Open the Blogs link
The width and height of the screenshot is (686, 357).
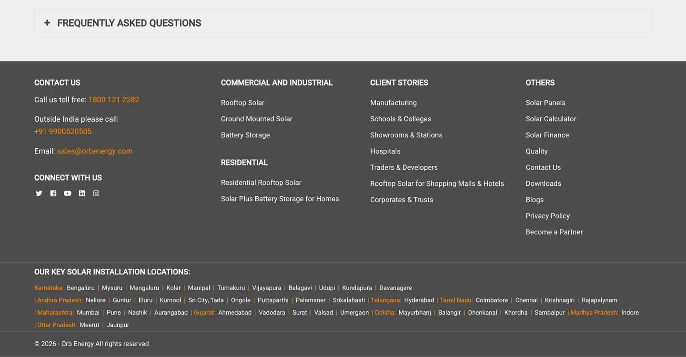coord(535,200)
